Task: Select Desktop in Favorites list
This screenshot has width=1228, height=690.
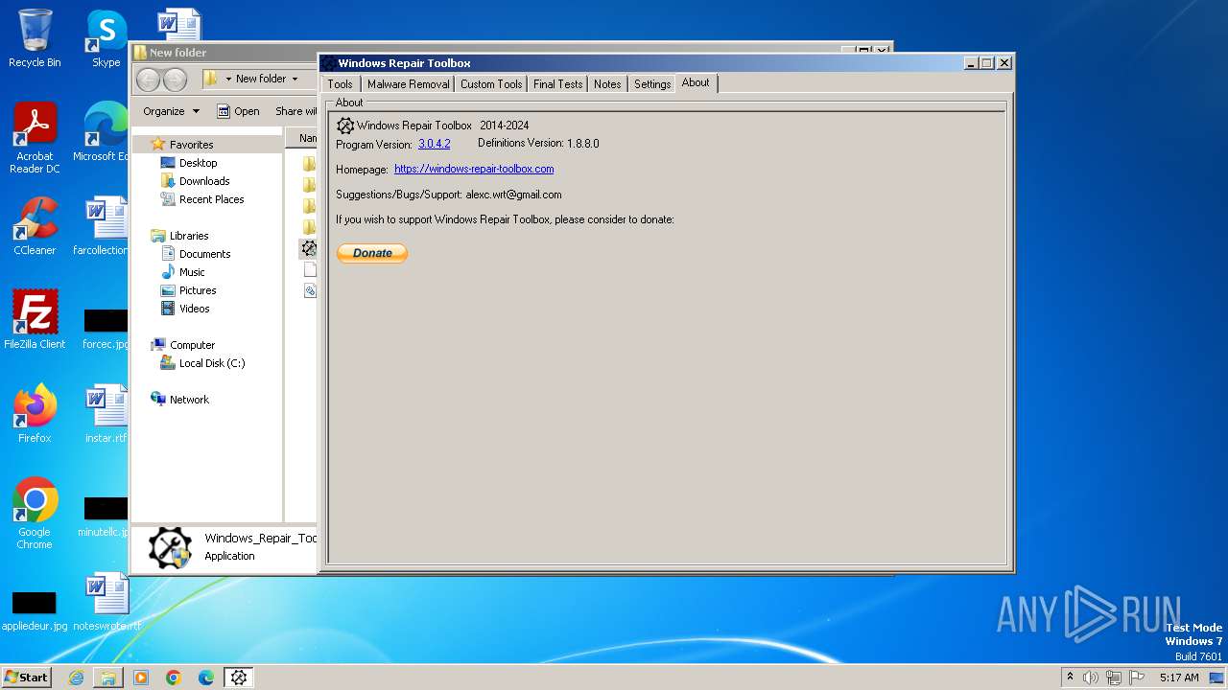Action: 199,163
